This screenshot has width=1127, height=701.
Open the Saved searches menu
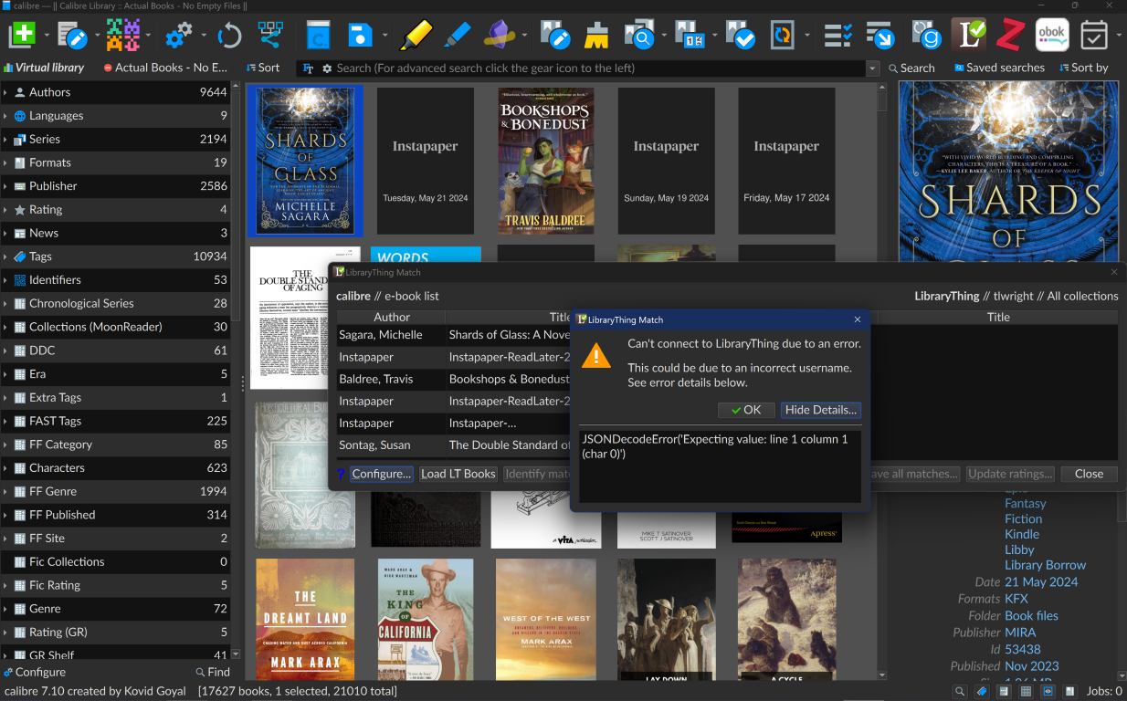point(999,68)
